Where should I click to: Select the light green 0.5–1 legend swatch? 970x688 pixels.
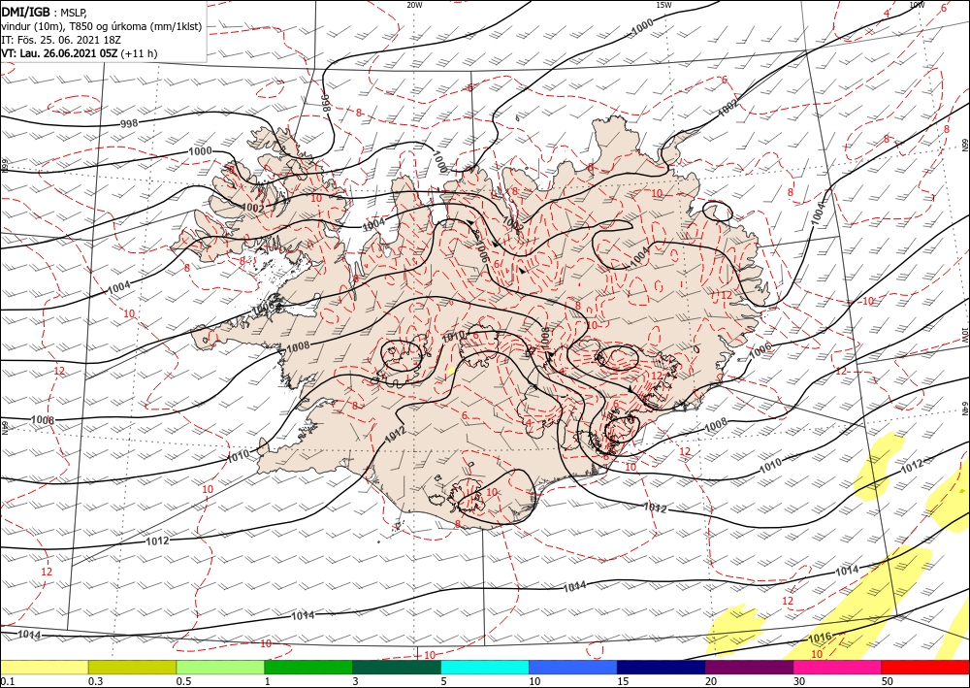click(x=220, y=667)
